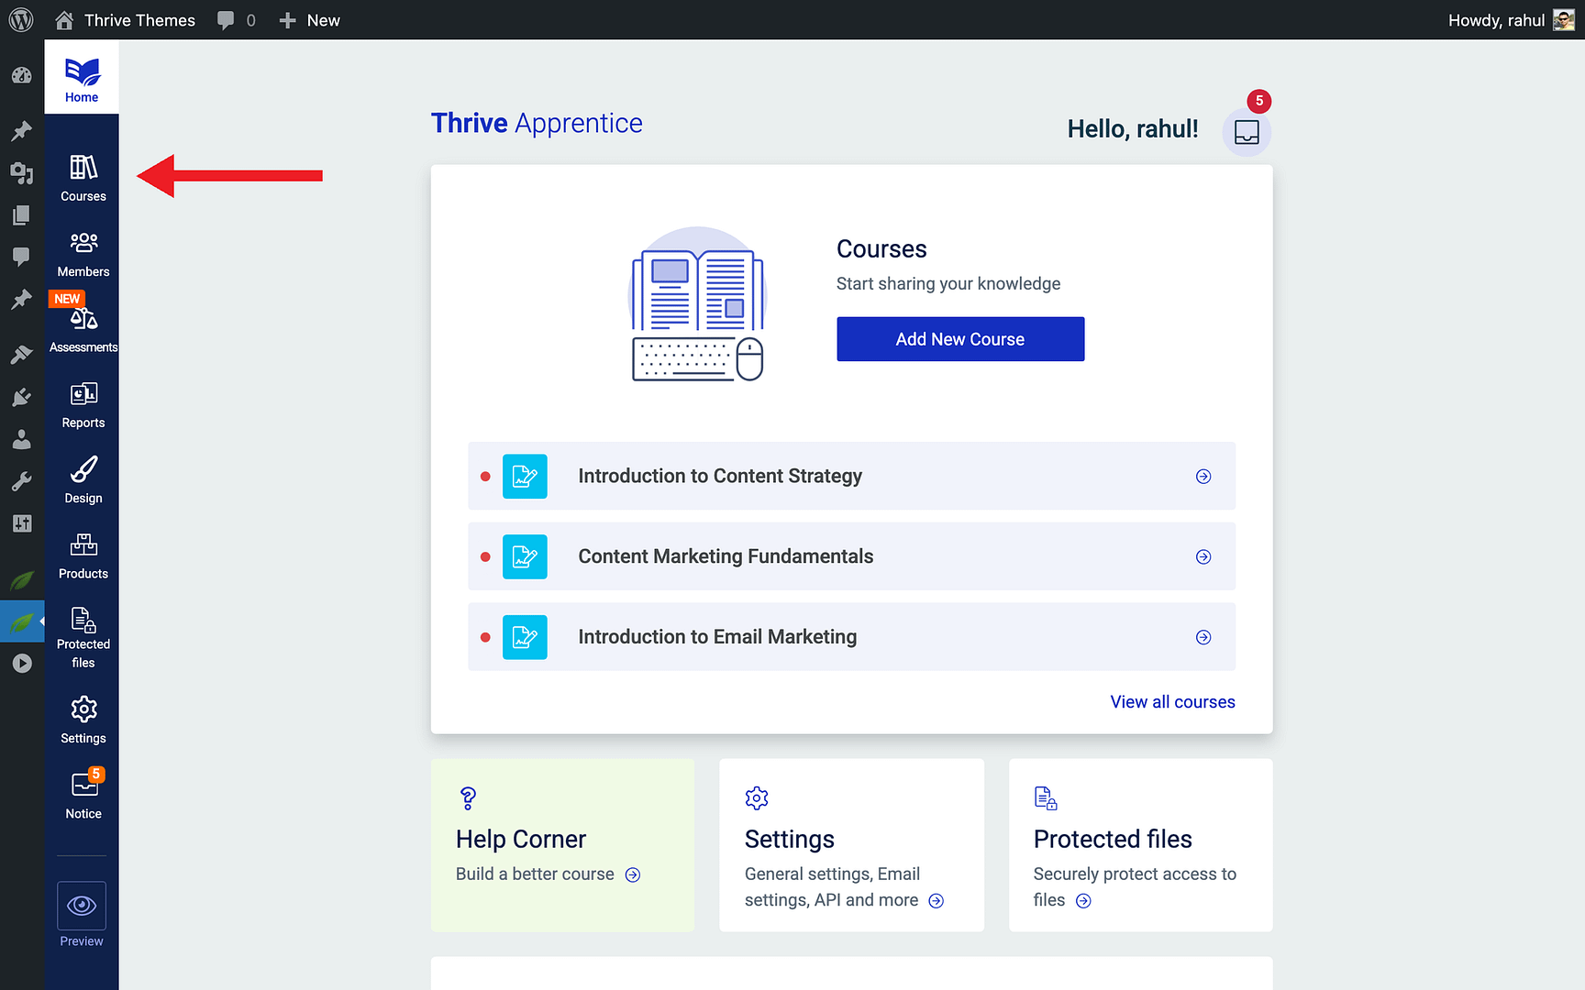
Task: Open the Courses section in the sidebar
Action: [82, 176]
